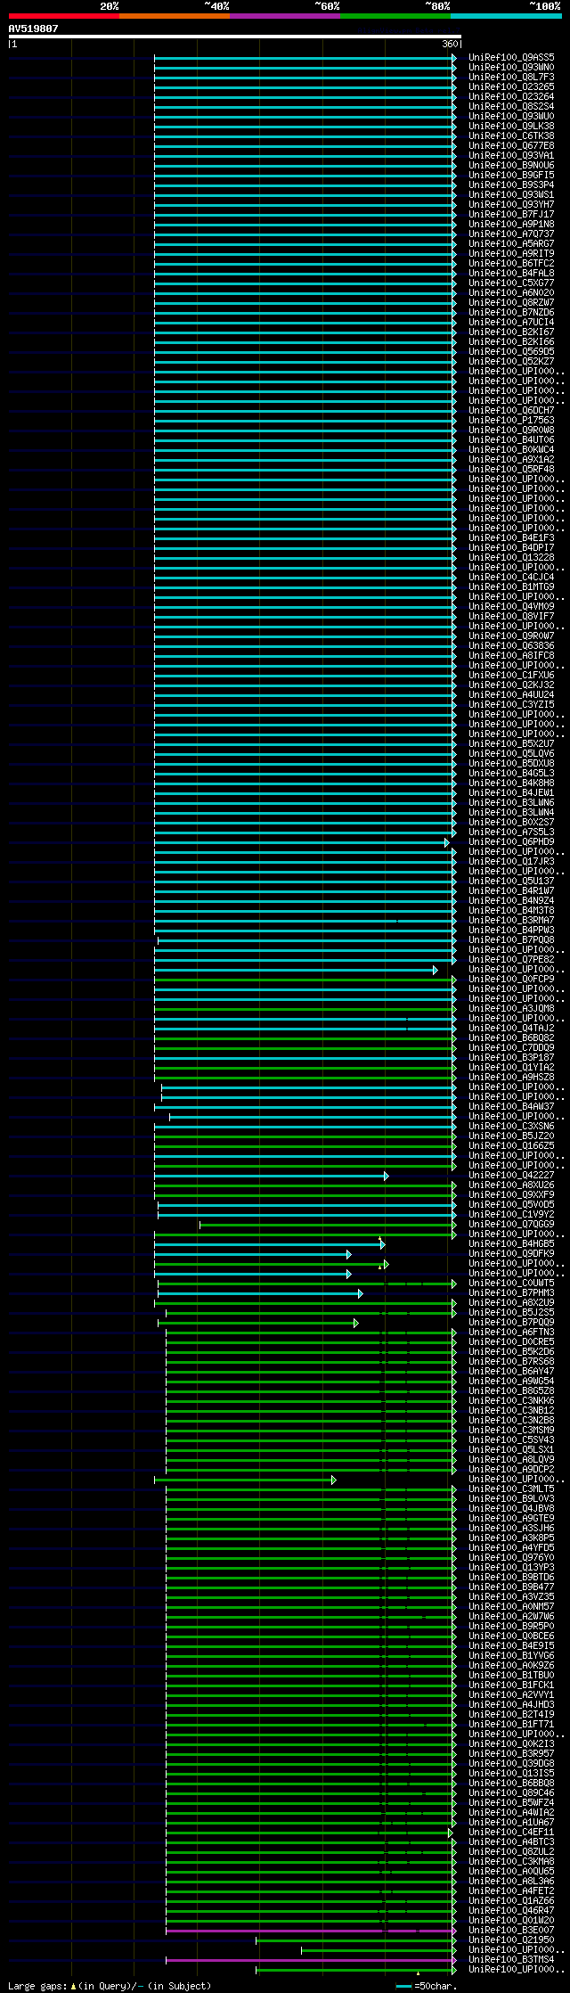Image resolution: width=570 pixels, height=1993 pixels.
Task: Select the UniRef100_B2KI66 label
Action: click(x=511, y=341)
